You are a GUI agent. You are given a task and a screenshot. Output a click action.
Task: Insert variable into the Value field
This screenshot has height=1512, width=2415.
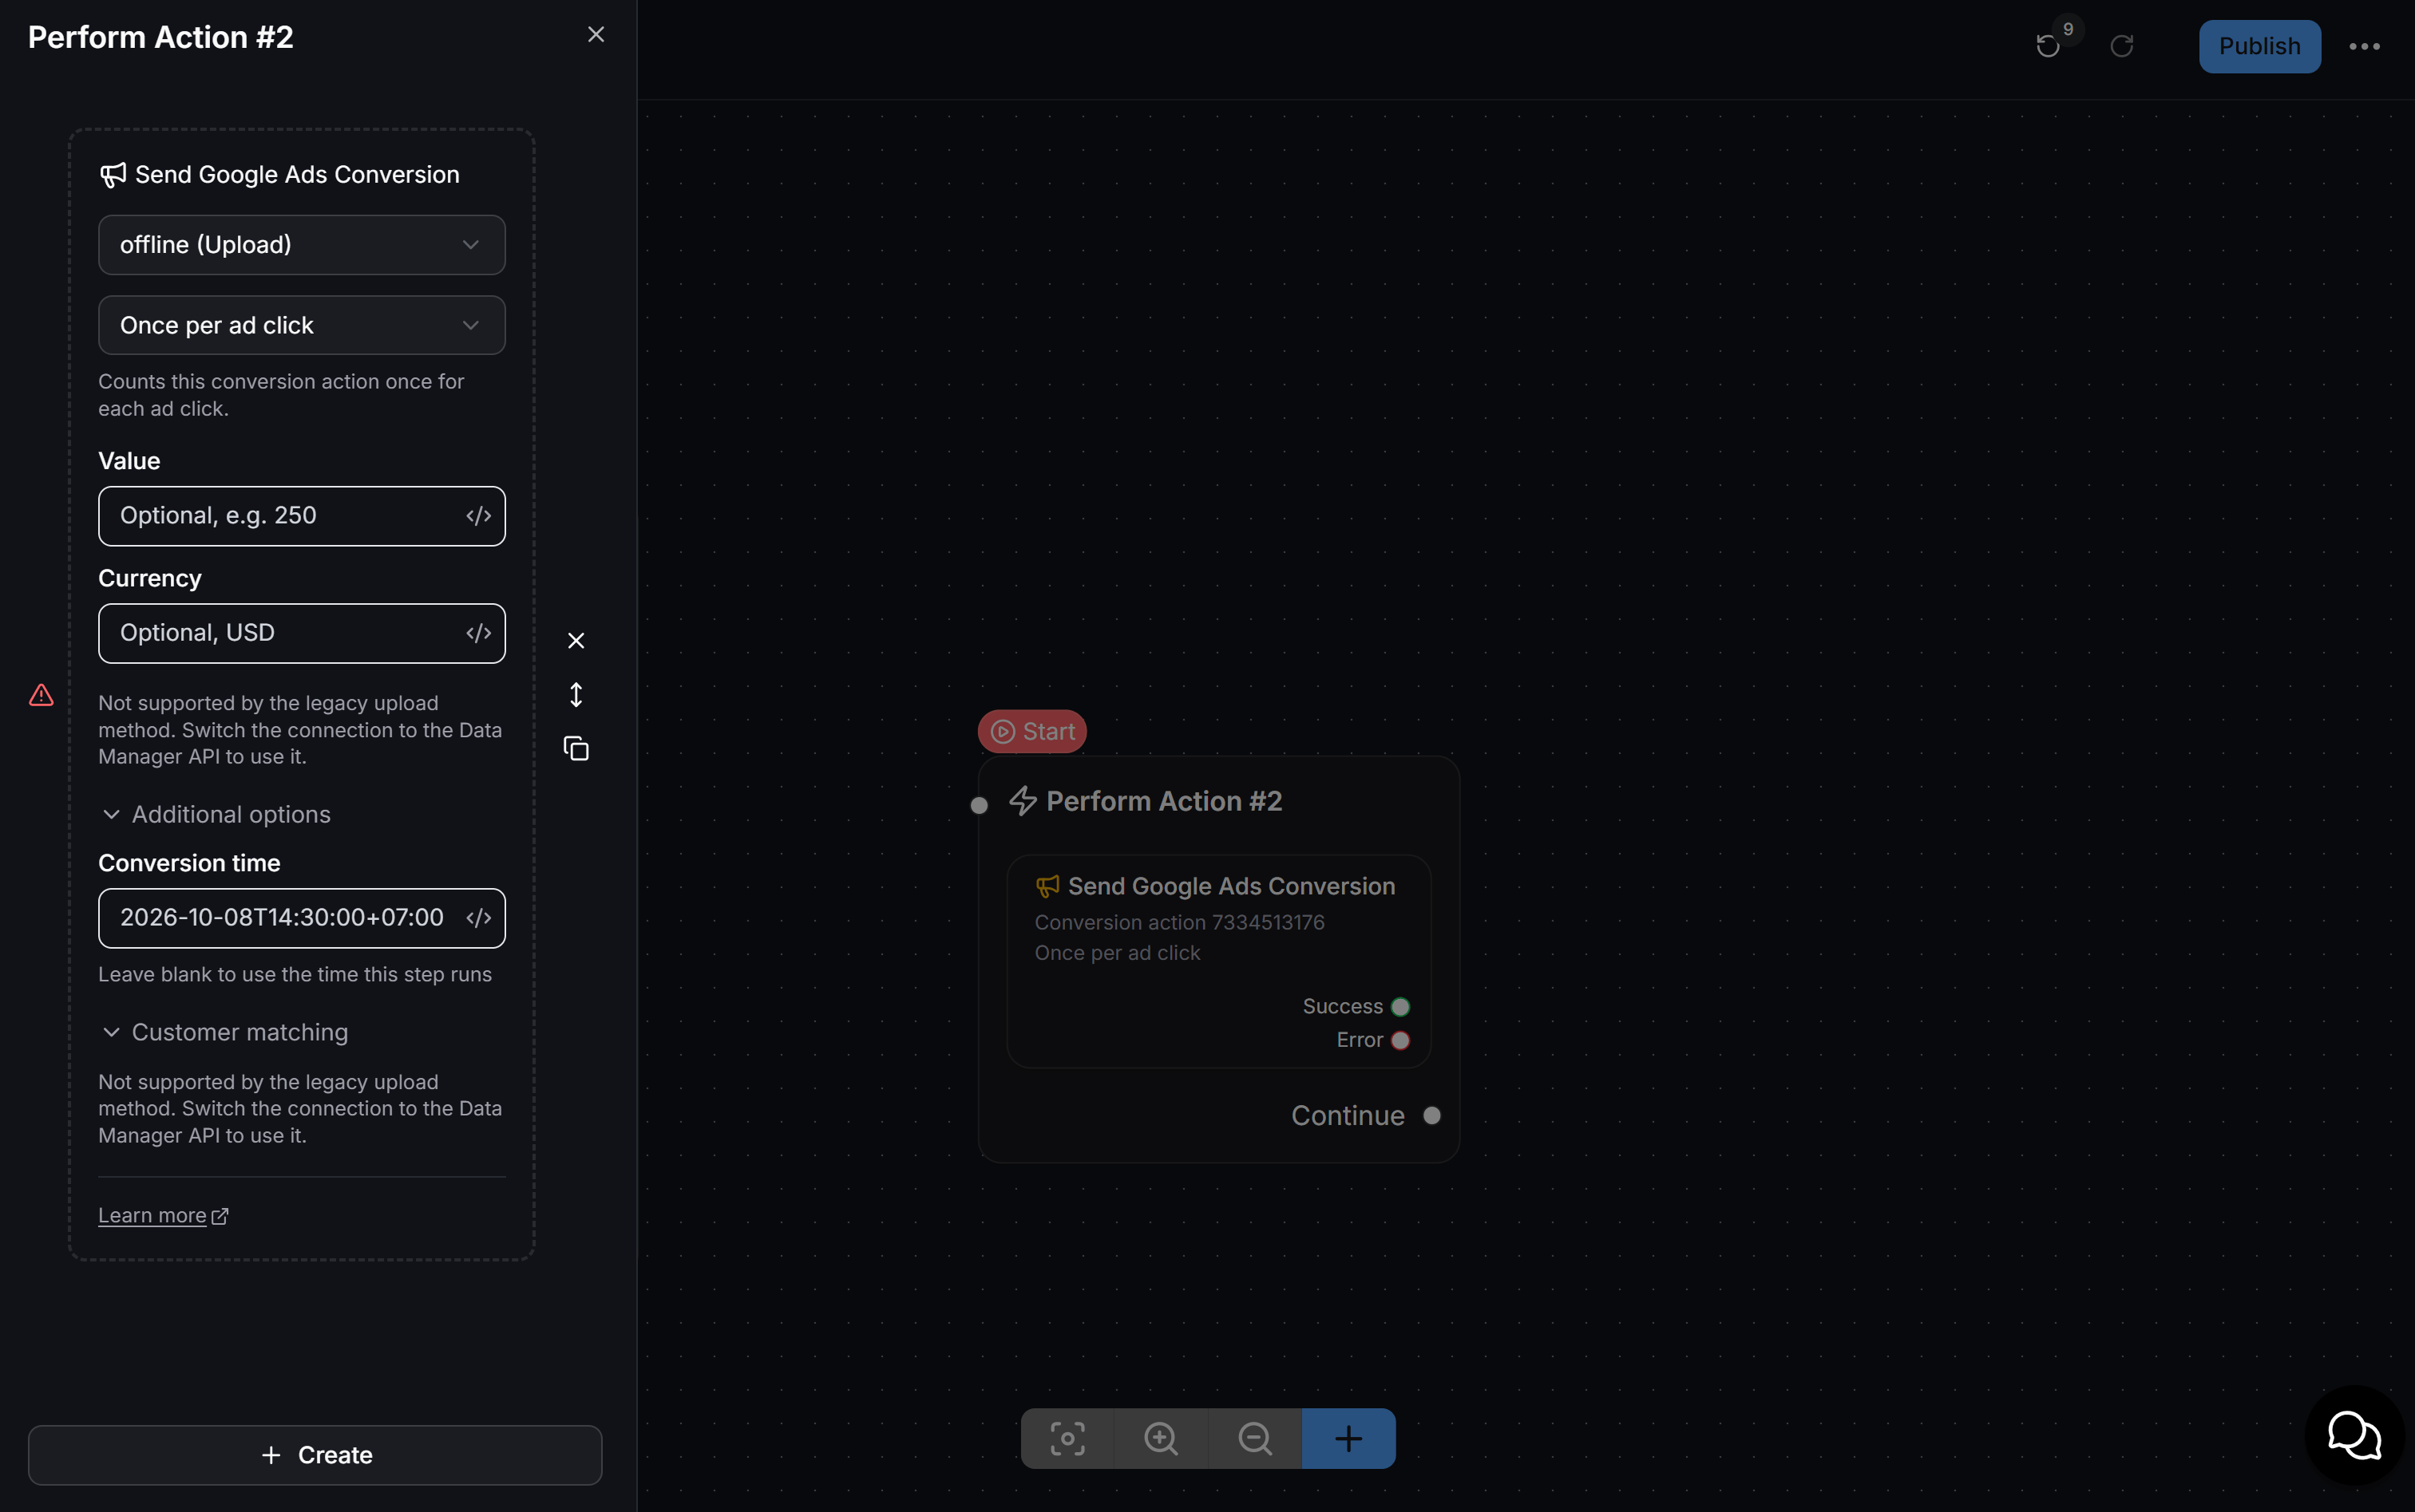pyautogui.click(x=478, y=516)
